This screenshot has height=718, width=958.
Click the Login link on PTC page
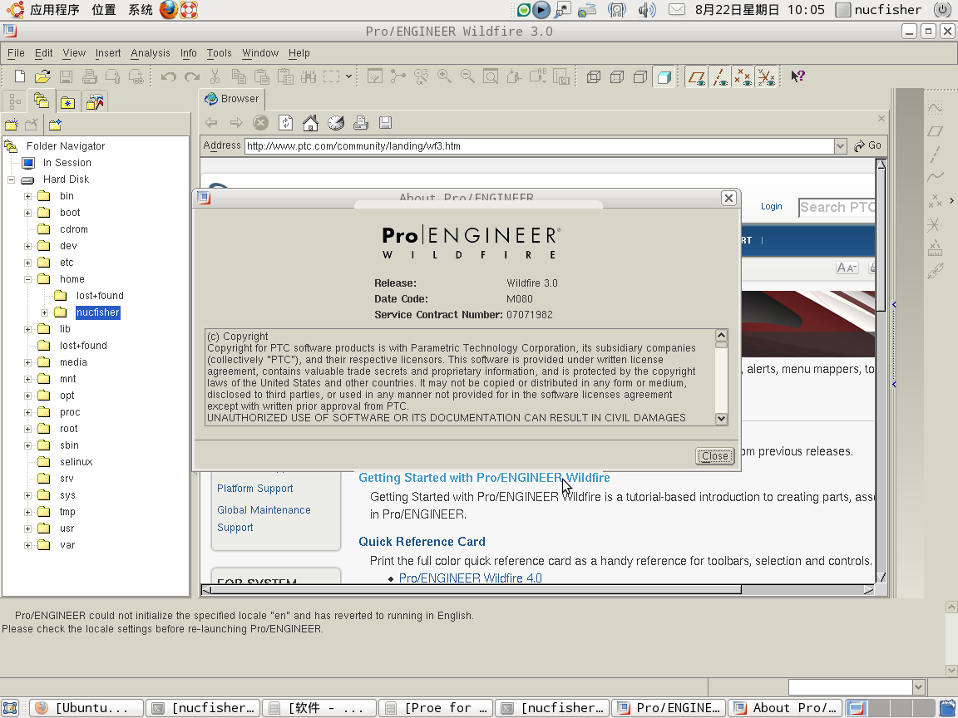[771, 206]
